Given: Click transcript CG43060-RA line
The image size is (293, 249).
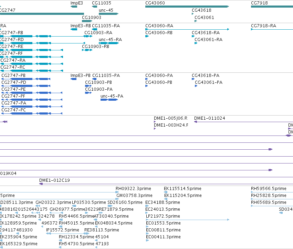Looking at the screenshot, I should click(x=187, y=29).
